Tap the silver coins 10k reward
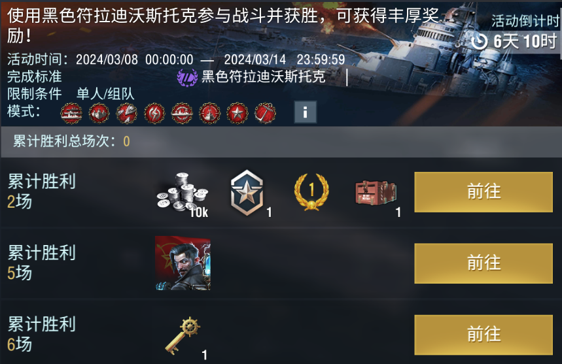Image resolution: width=562 pixels, height=364 pixels. click(183, 192)
